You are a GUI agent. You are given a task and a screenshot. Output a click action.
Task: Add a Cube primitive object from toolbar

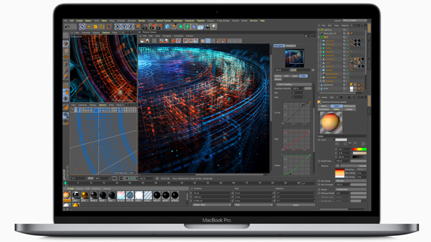click(168, 27)
